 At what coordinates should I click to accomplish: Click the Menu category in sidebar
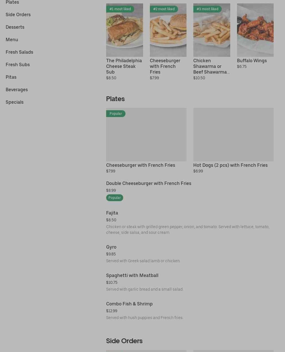pyautogui.click(x=12, y=39)
